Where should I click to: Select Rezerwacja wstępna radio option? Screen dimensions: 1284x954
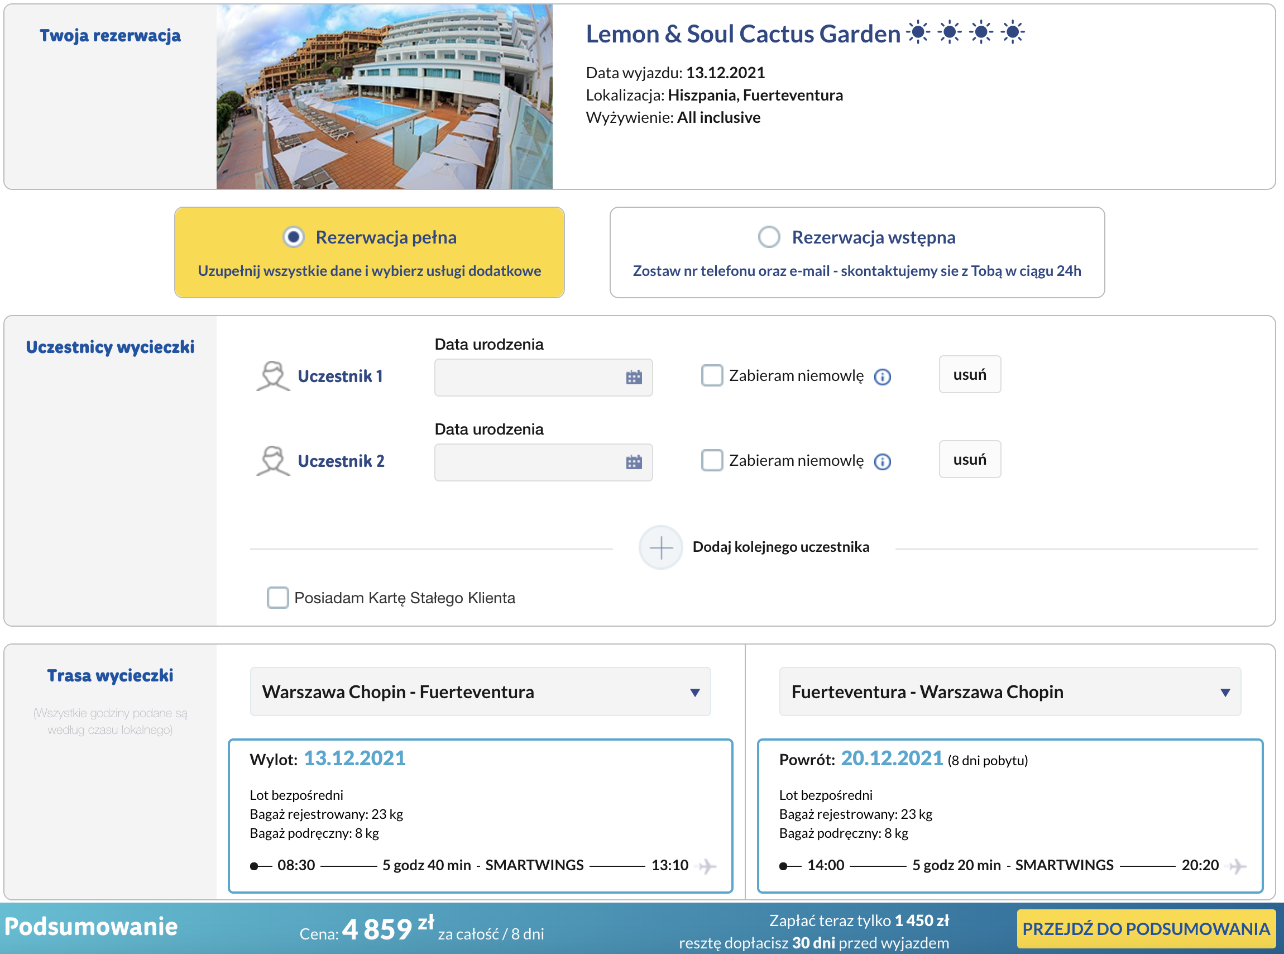(769, 237)
